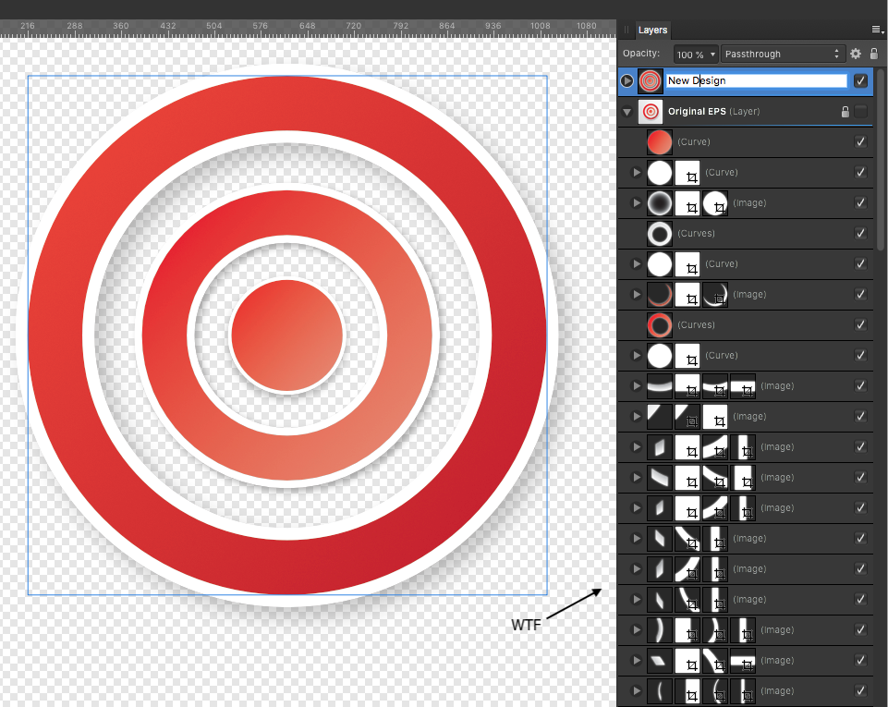The width and height of the screenshot is (888, 707).
Task: Uncheck visibility of the red gradient (Curve) layer
Action: [x=861, y=141]
